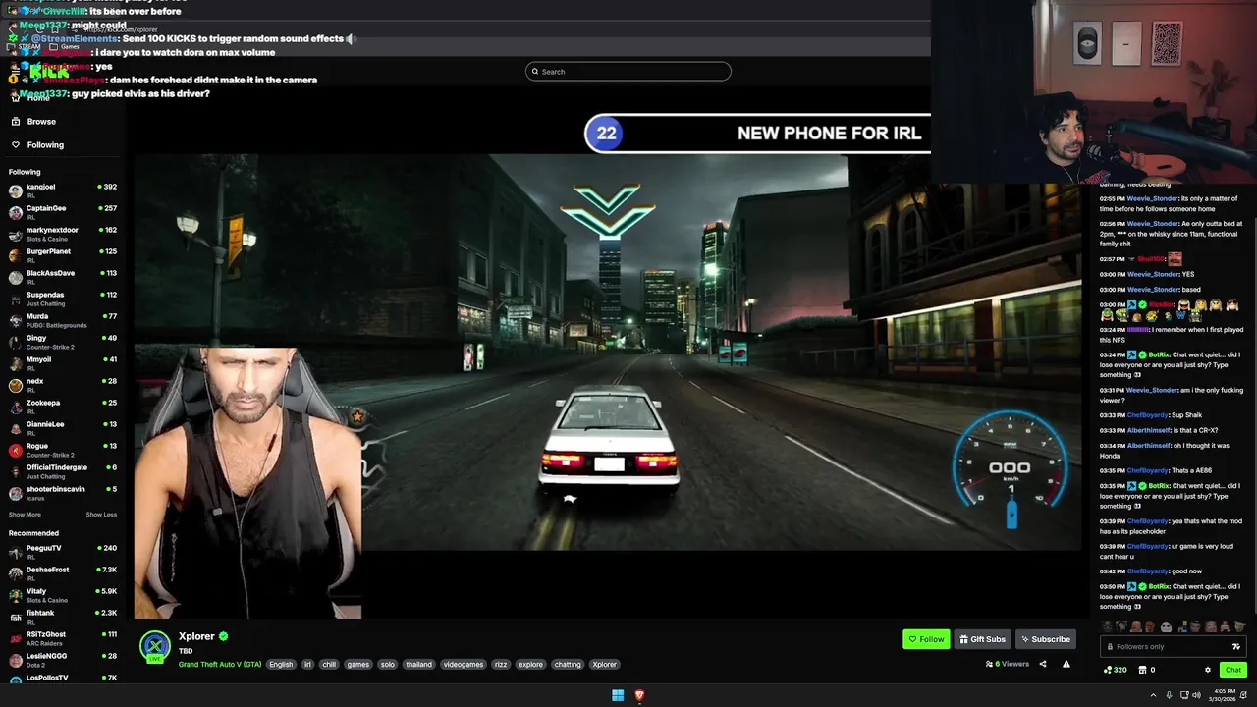Image resolution: width=1257 pixels, height=707 pixels.
Task: Select the chill tag
Action: click(x=329, y=665)
